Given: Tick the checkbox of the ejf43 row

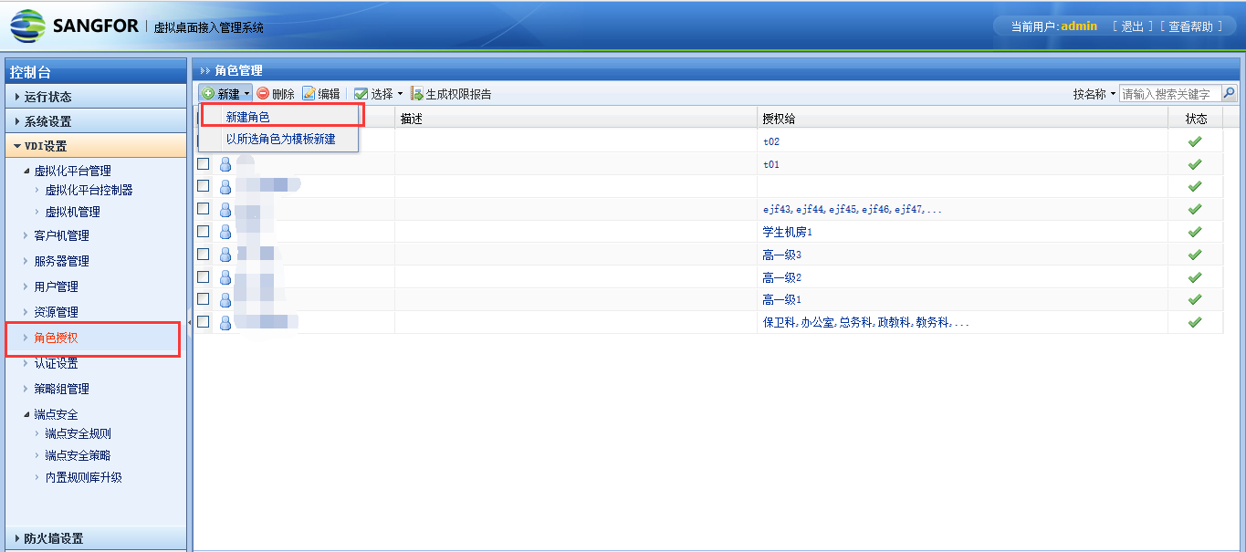Looking at the screenshot, I should [x=203, y=209].
